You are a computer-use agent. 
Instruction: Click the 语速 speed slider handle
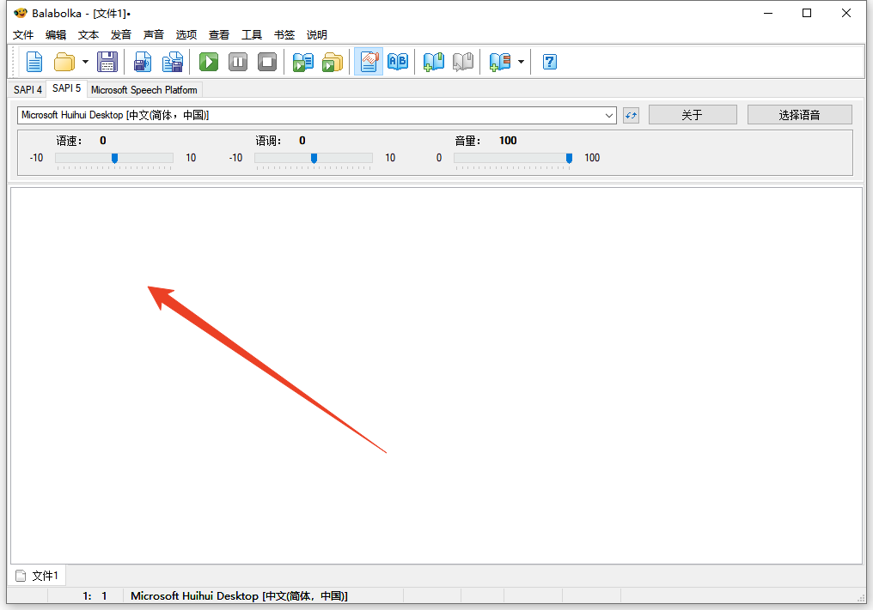(114, 158)
